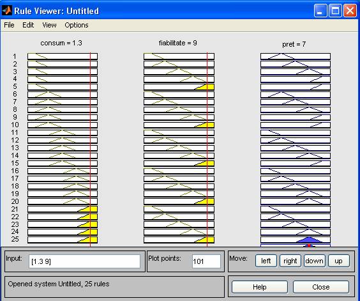Click the Close button in bottom panel
The image size is (360, 301).
pos(321,287)
